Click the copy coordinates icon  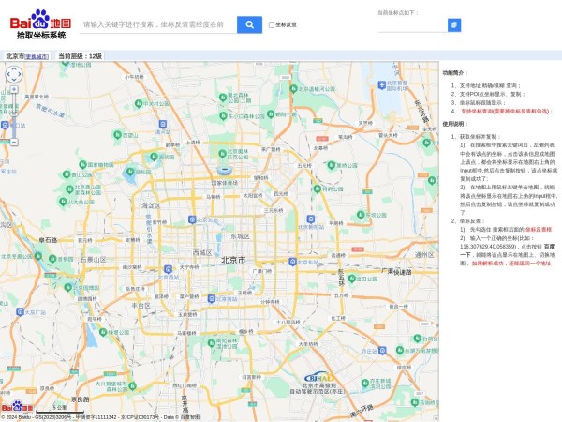point(454,25)
